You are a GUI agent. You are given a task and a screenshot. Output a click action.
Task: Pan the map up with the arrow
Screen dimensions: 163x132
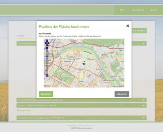(47, 41)
